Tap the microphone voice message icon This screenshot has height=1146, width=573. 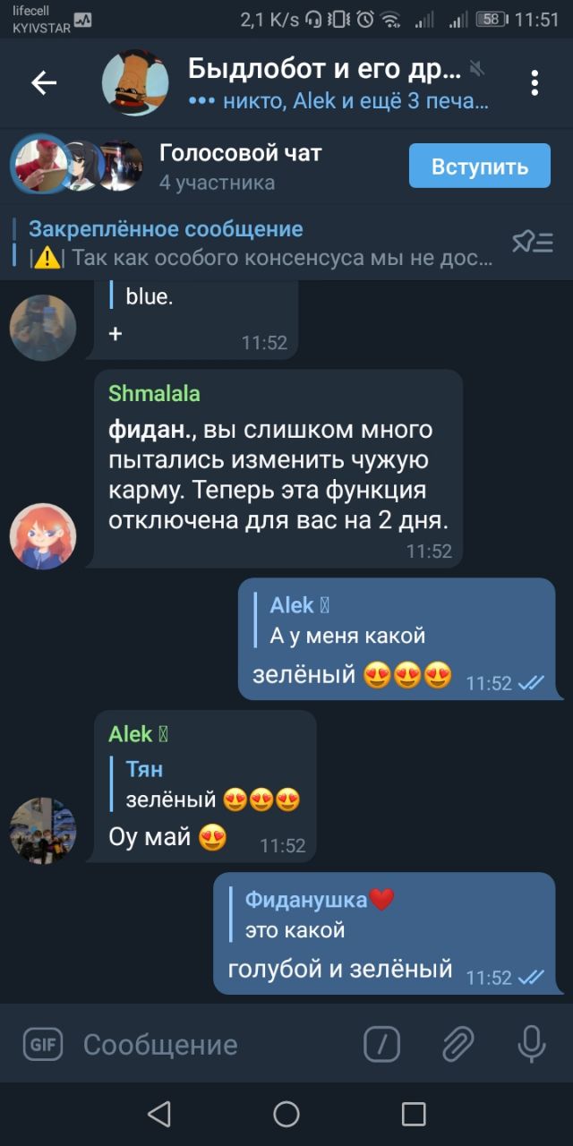531,1044
